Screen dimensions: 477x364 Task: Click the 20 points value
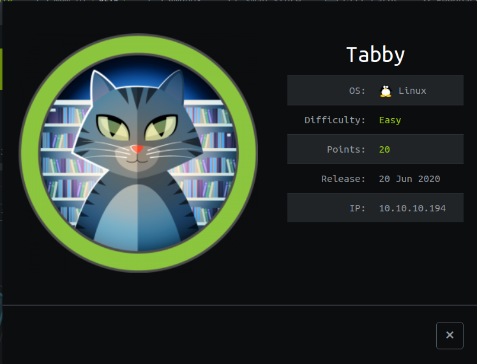coord(384,149)
